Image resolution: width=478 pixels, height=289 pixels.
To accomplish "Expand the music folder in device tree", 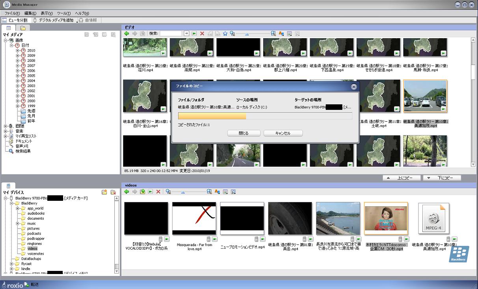I will coord(17,224).
